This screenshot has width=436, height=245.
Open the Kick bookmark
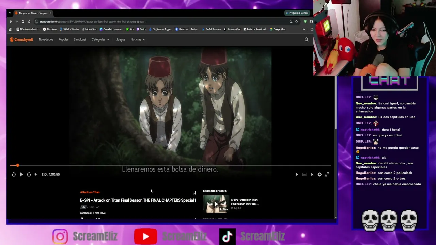(130, 29)
